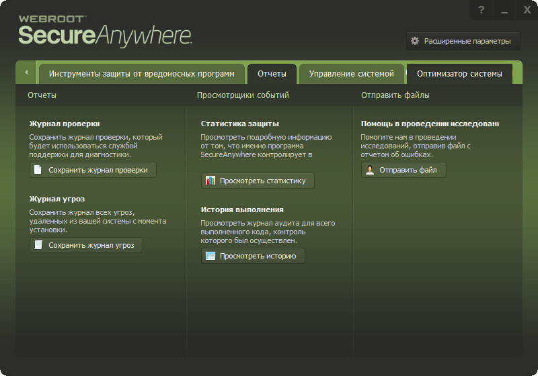Click scroll icon on Сохранить журнал угроз

pyautogui.click(x=38, y=245)
